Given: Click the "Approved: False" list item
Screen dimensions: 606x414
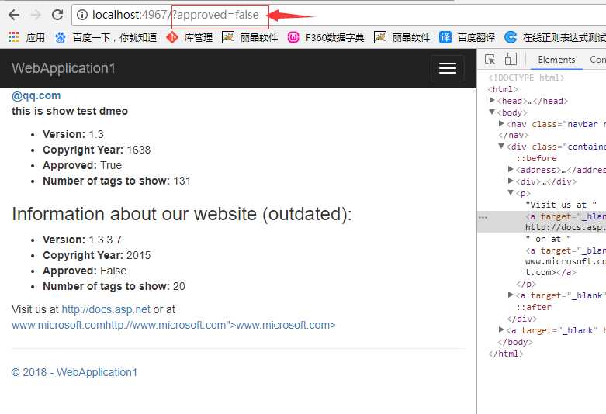Looking at the screenshot, I should [85, 271].
